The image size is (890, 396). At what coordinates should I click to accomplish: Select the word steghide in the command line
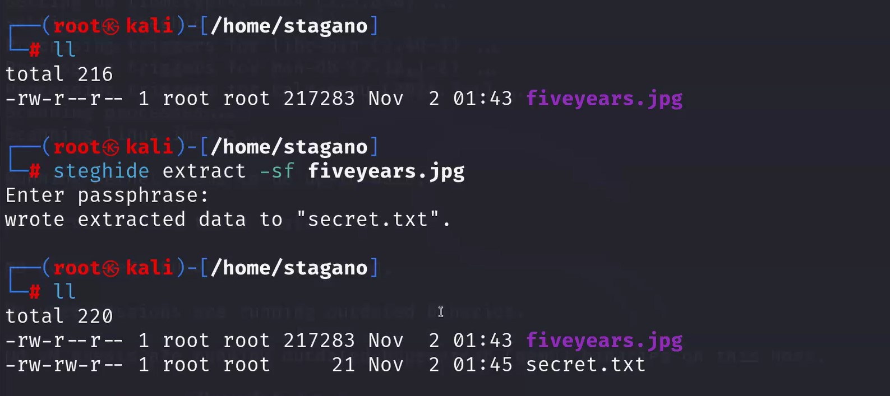point(102,171)
